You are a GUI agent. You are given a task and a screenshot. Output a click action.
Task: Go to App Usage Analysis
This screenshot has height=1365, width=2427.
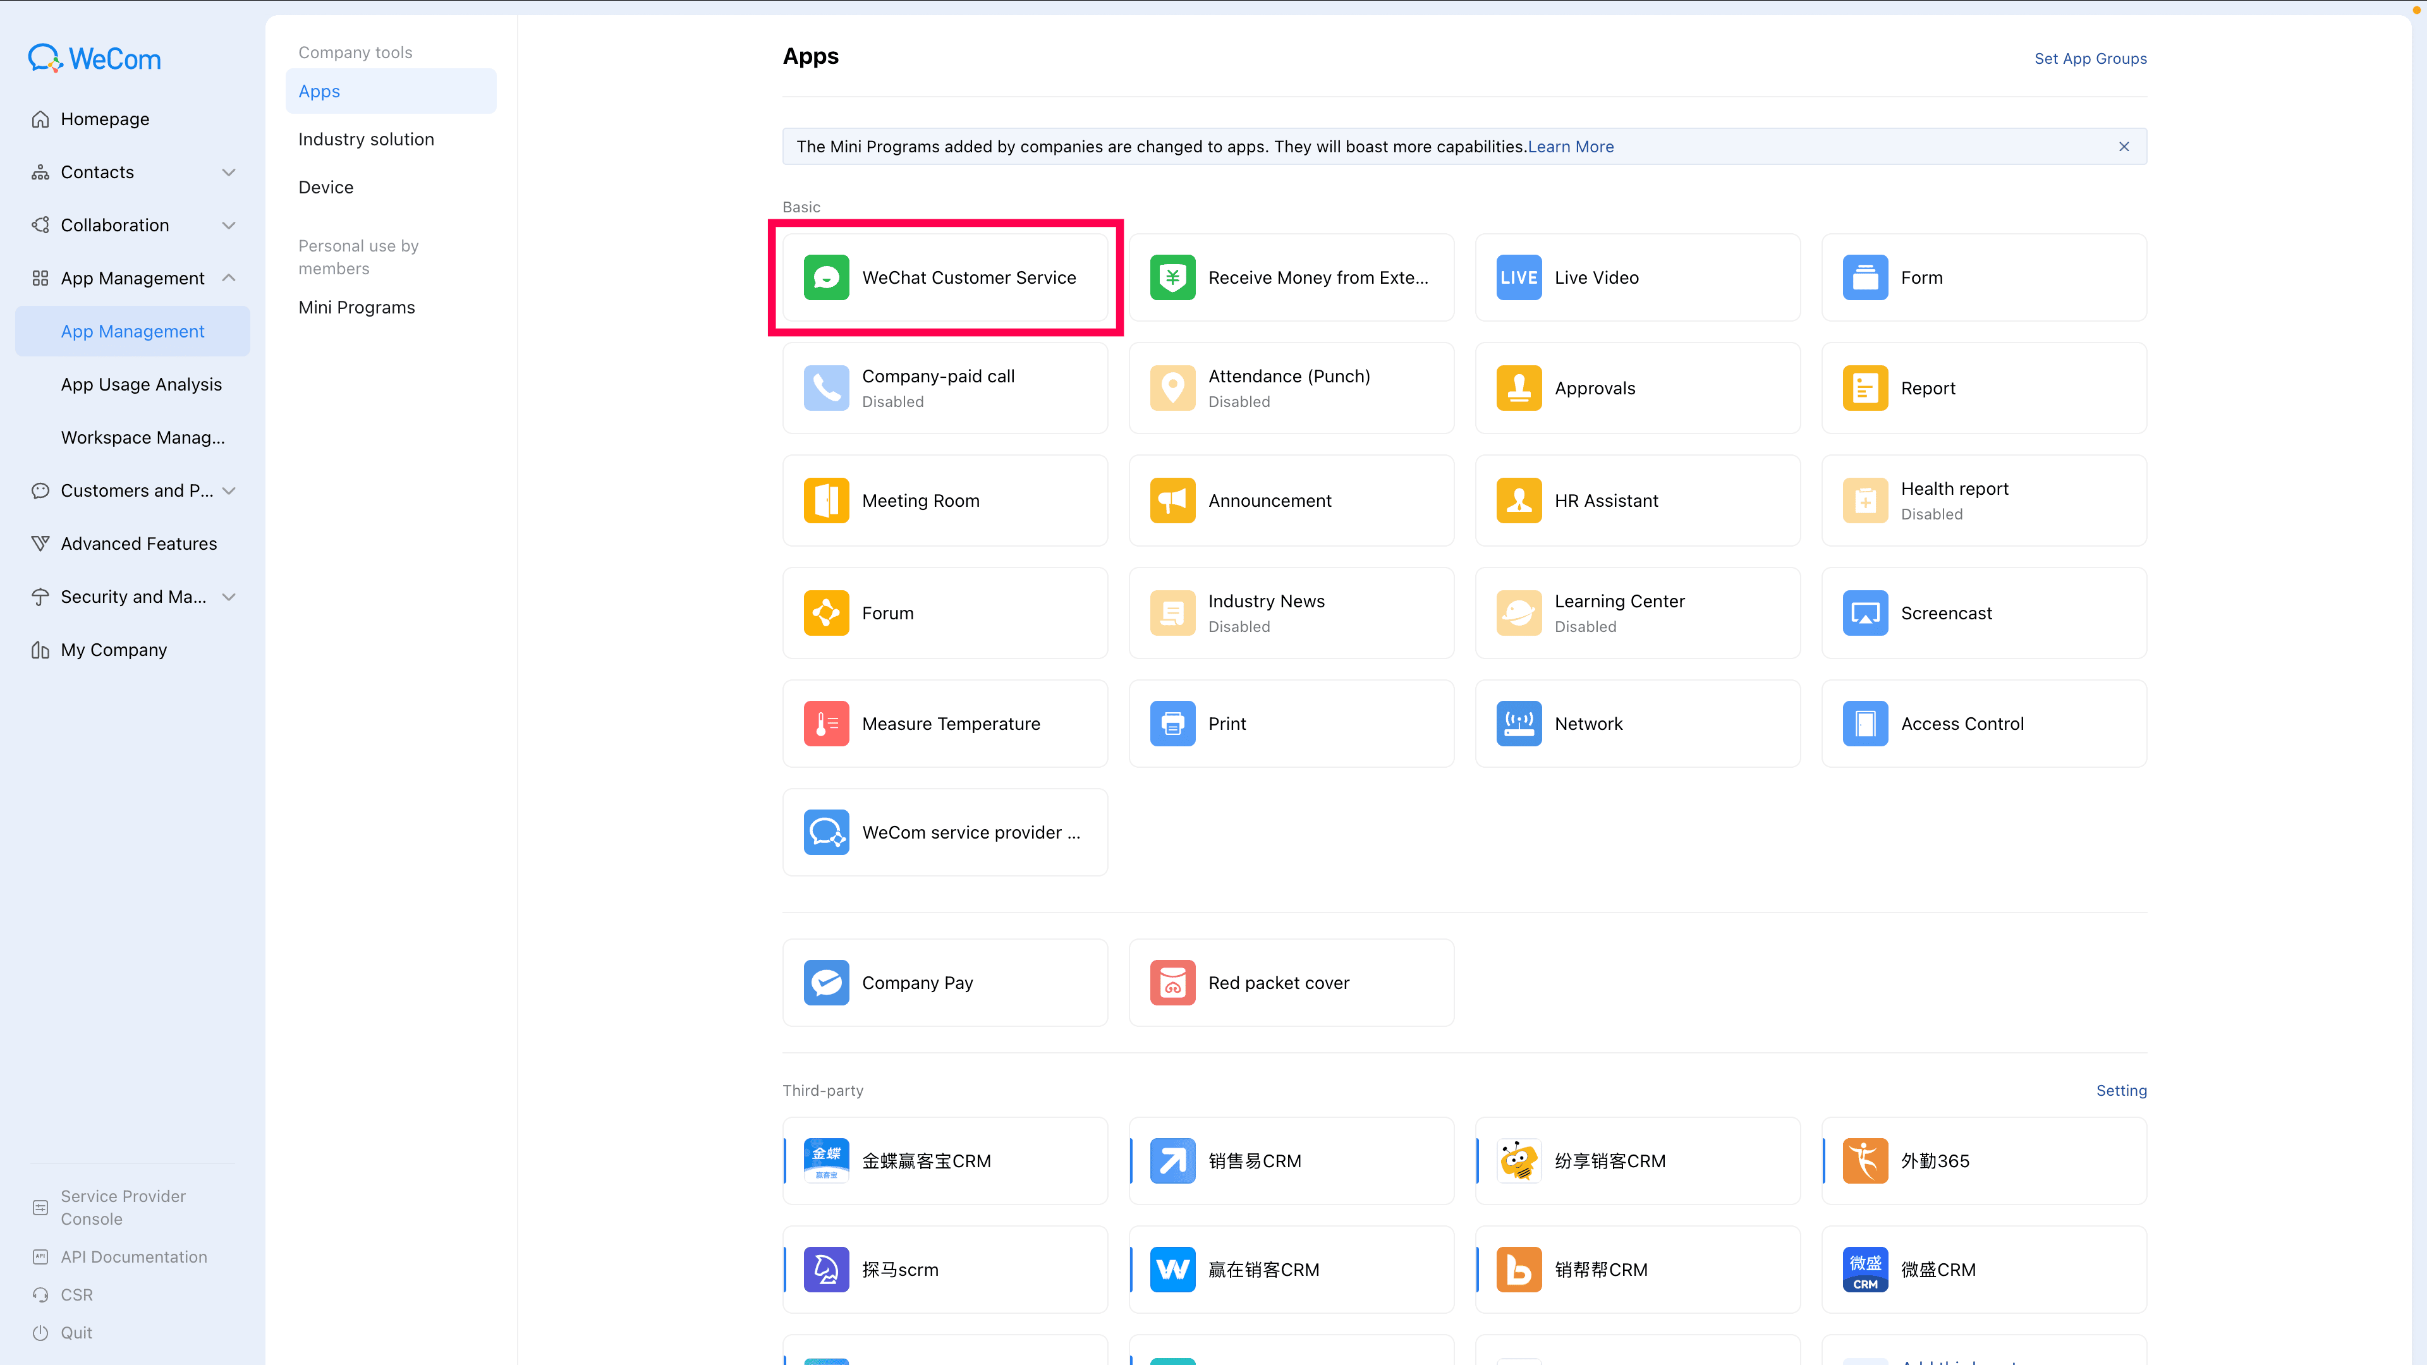[x=142, y=384]
